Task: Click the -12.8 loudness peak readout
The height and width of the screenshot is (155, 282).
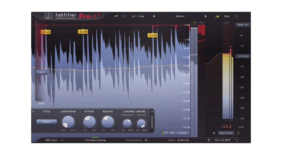Action: (226, 22)
